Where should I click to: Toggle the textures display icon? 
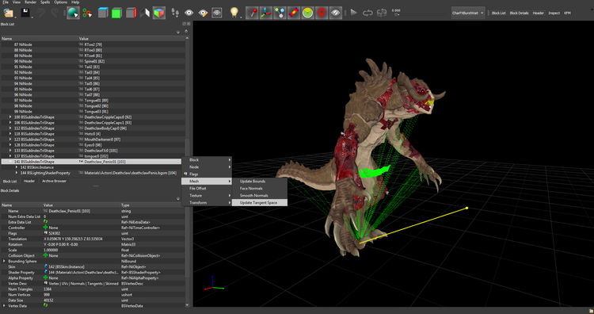294,13
